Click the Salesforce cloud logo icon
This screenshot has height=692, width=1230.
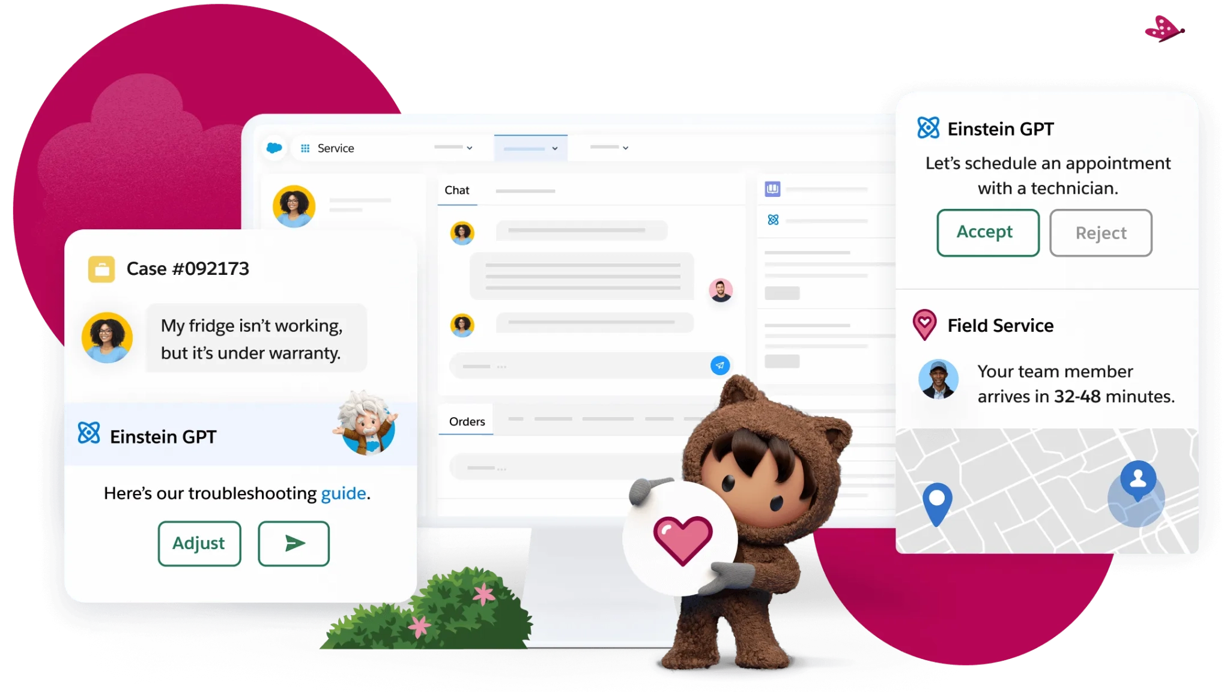click(x=273, y=148)
